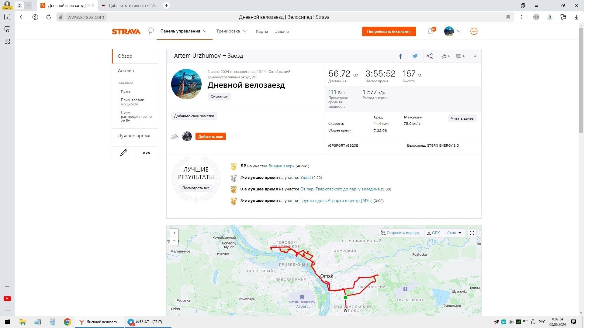Open the YouTube sidebar shortcut

pyautogui.click(x=7, y=299)
